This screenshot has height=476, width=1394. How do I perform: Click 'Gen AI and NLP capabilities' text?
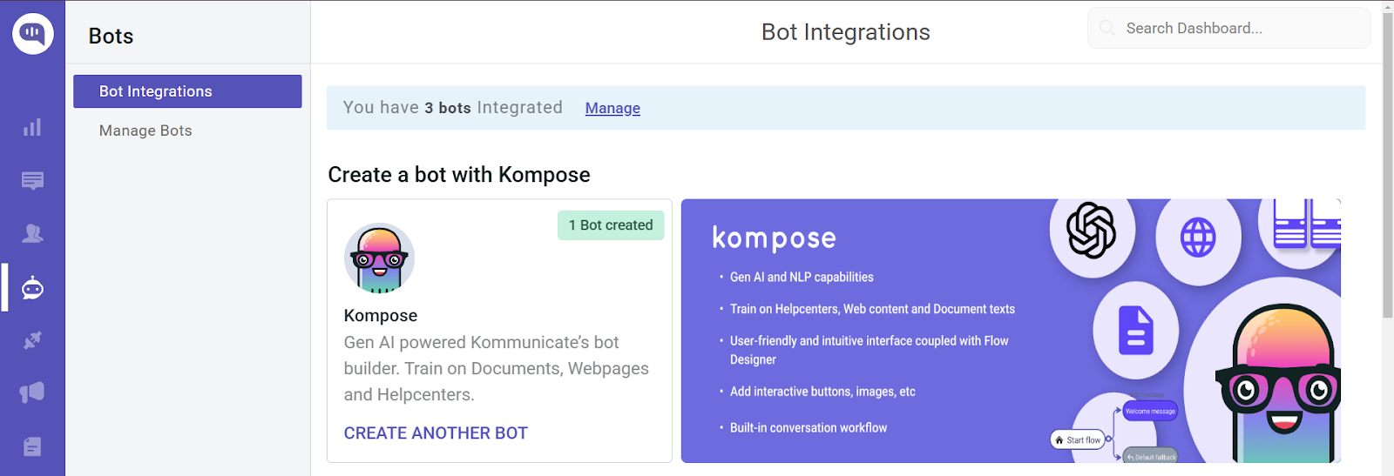[x=802, y=277]
